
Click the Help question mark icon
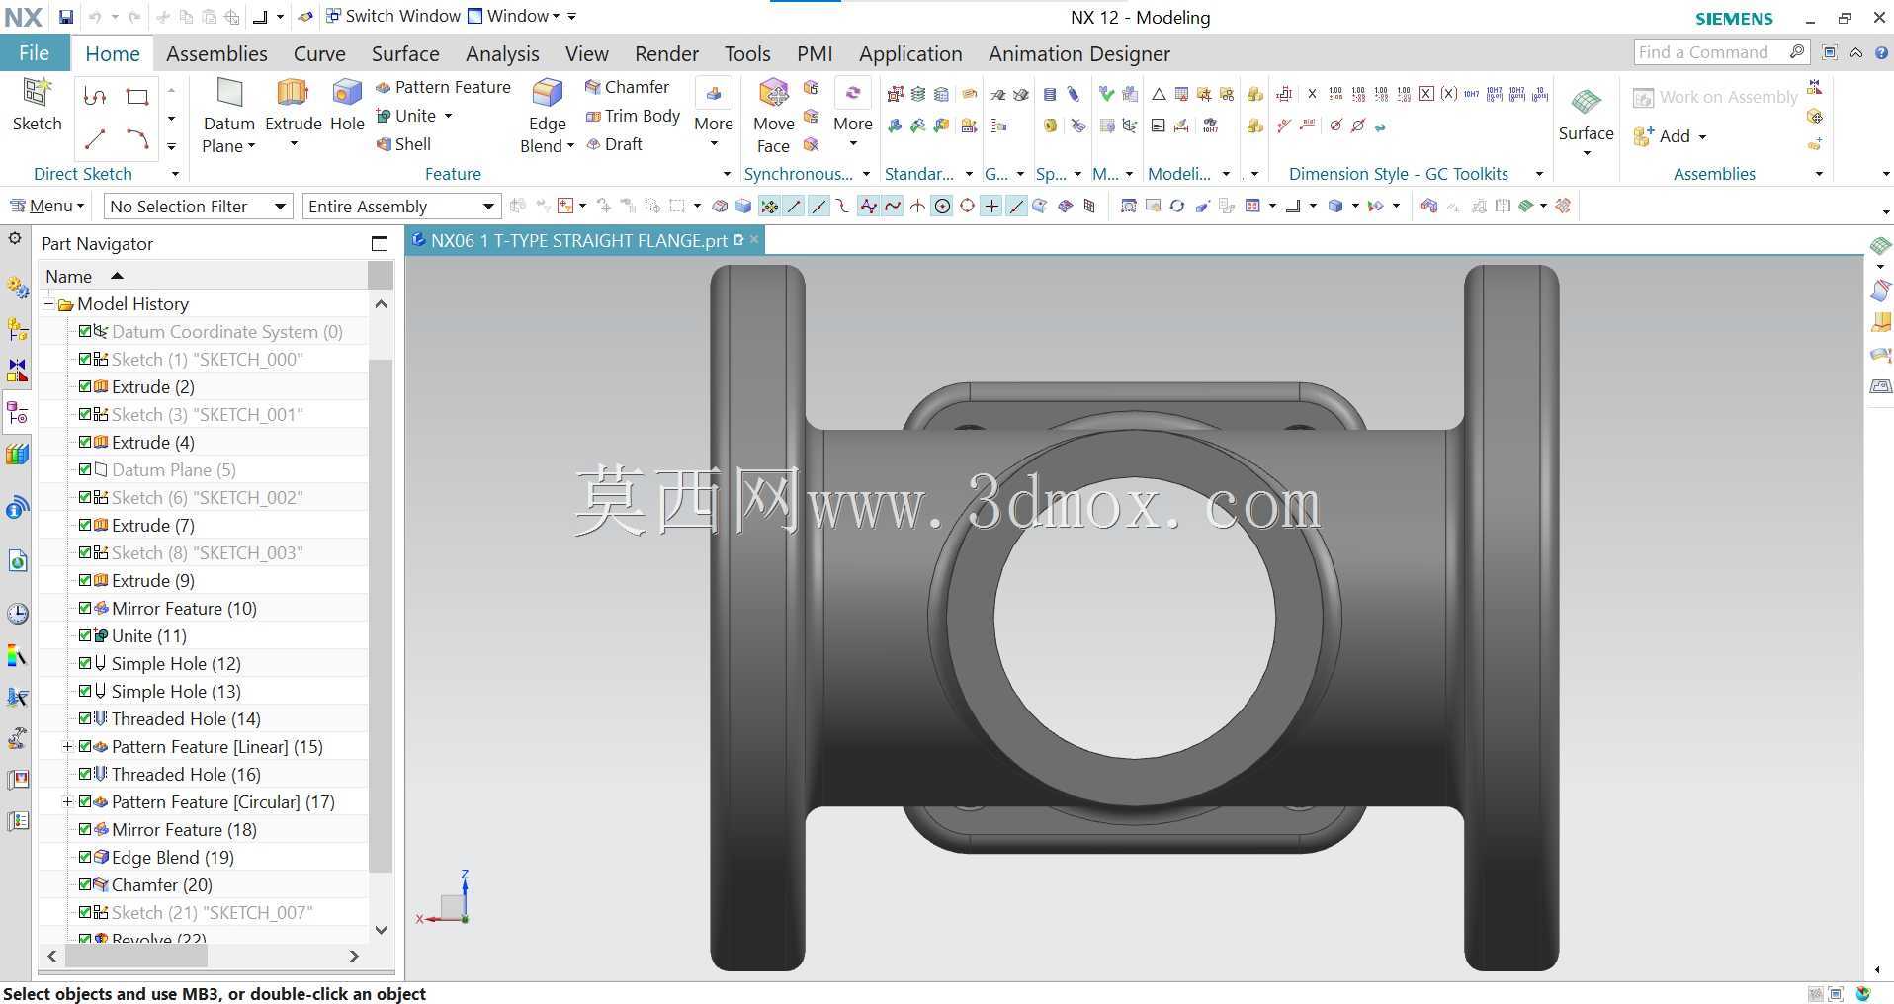pos(1881,53)
